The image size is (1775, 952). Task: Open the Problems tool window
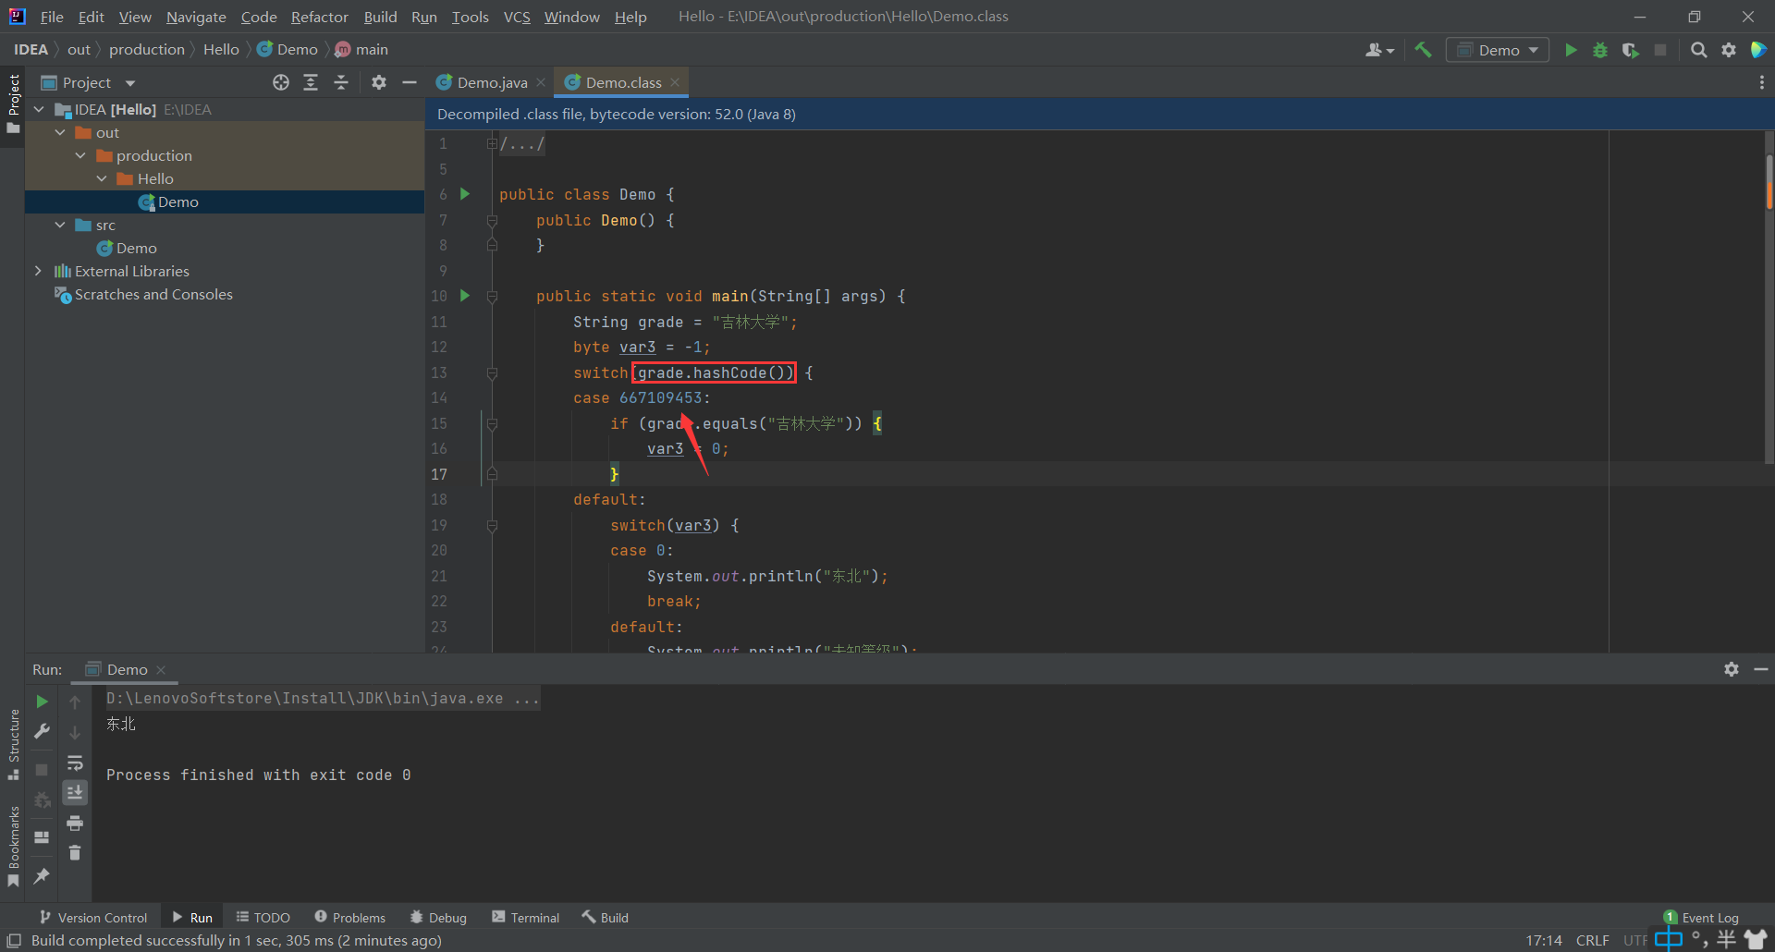point(349,917)
